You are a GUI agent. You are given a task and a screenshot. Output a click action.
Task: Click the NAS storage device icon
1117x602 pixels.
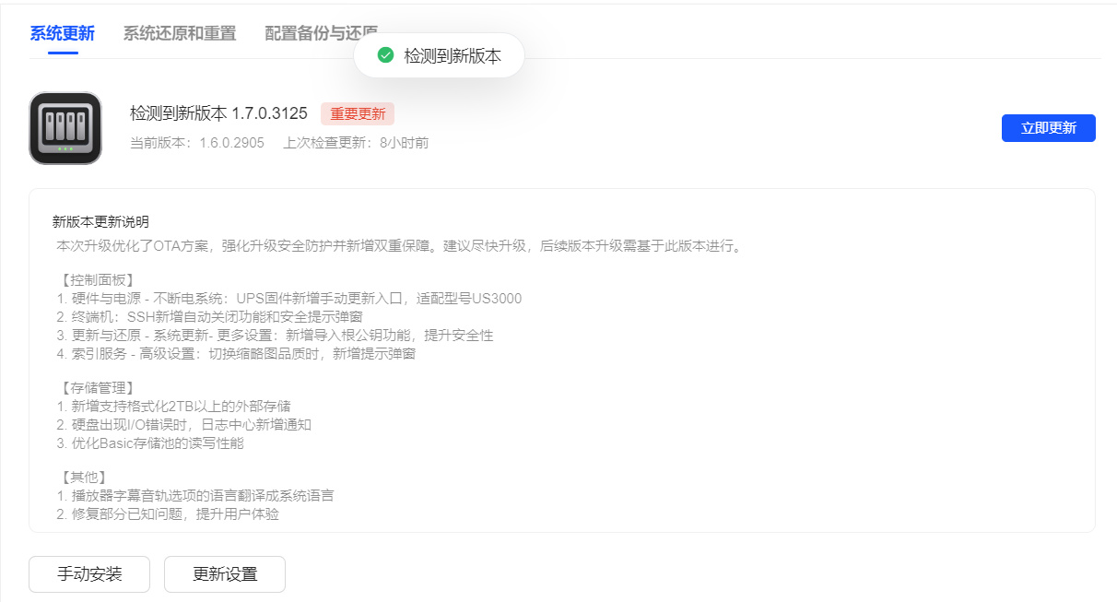pos(65,128)
